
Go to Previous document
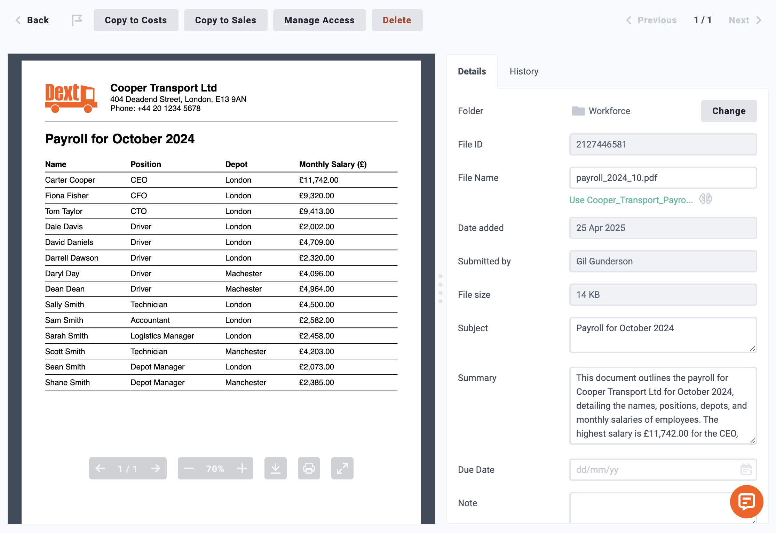pyautogui.click(x=651, y=20)
